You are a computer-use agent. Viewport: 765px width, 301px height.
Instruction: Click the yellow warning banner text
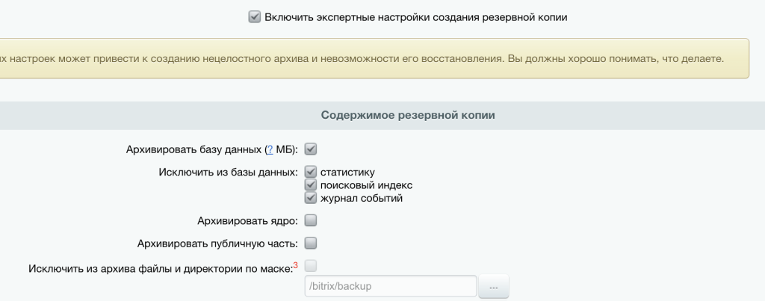tap(374, 58)
